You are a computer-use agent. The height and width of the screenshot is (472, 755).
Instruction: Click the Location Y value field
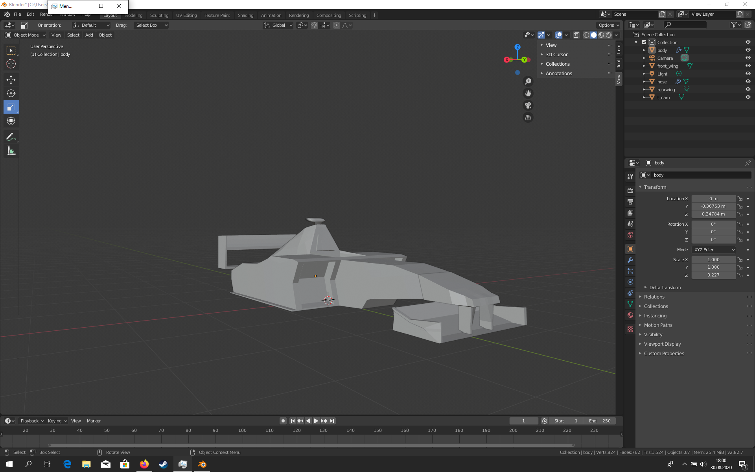pos(713,206)
